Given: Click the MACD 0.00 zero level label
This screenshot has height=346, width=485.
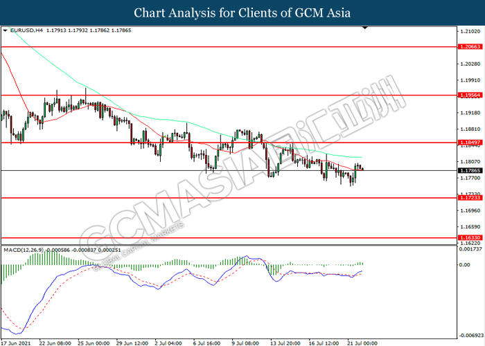Looking at the screenshot, I should pos(465,265).
